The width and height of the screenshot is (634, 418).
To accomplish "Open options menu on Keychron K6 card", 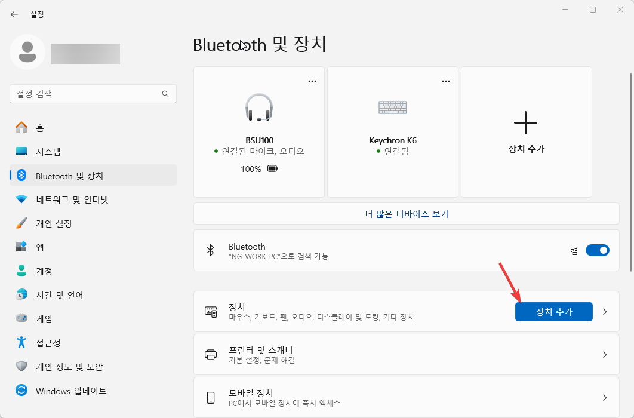I will [x=445, y=80].
